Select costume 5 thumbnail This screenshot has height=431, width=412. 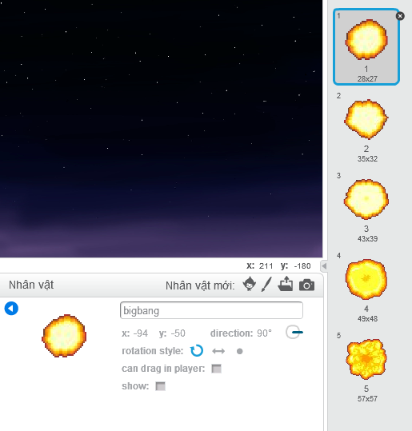[366, 367]
